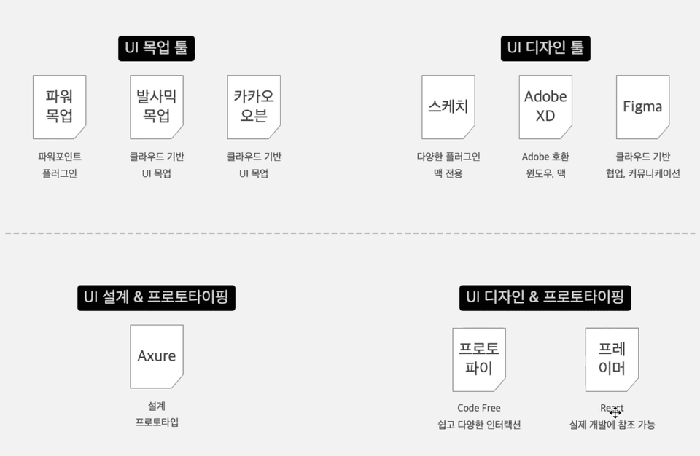This screenshot has height=456, width=700.
Task: Click the Code Free caption text
Action: (x=479, y=408)
